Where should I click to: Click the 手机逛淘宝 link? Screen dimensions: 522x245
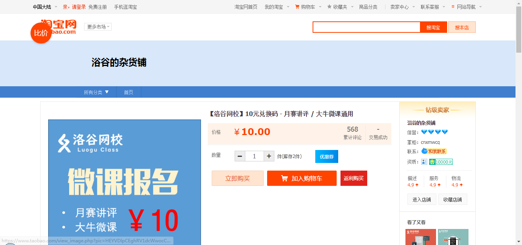pyautogui.click(x=125, y=7)
